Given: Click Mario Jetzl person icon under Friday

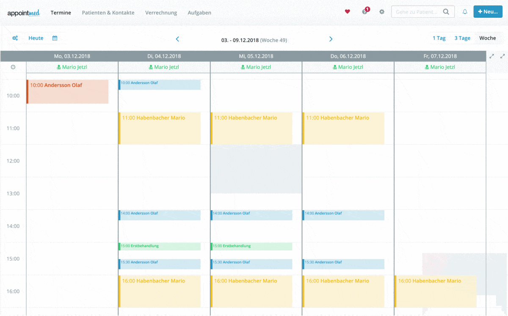Looking at the screenshot, I should [427, 67].
